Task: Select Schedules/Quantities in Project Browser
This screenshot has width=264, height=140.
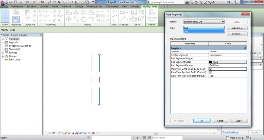Action: [20, 46]
